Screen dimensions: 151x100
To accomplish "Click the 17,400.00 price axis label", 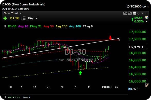I will point(138,32).
